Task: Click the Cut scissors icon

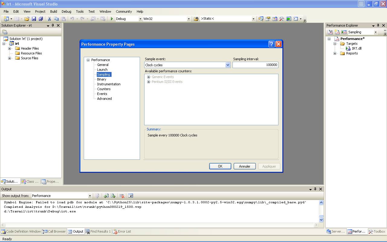Action: tap(50, 19)
